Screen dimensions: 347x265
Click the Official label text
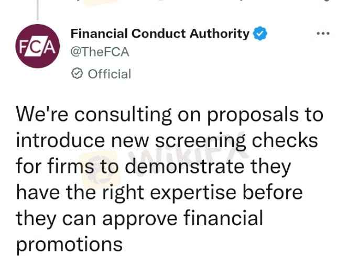[x=110, y=74]
